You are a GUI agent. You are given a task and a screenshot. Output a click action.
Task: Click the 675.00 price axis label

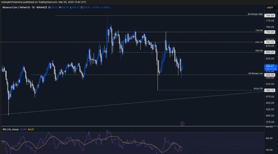click(270, 46)
